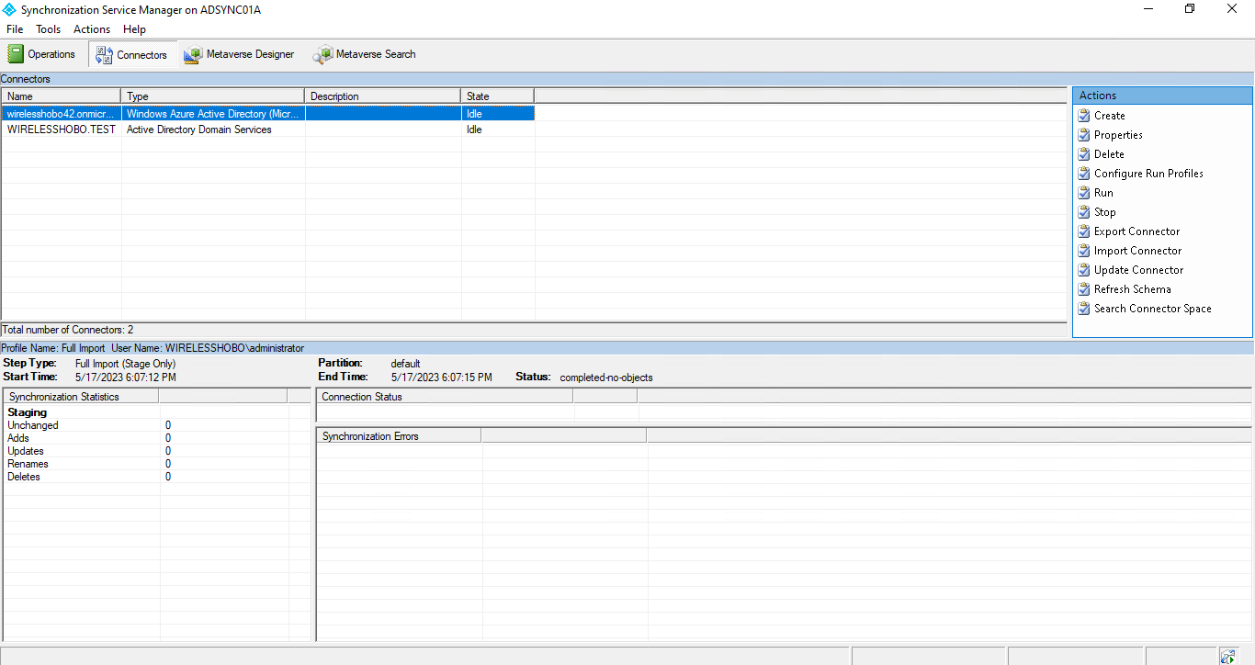
Task: Select the wirelesshobo42.onmicrosoft connector row
Action: pos(62,114)
